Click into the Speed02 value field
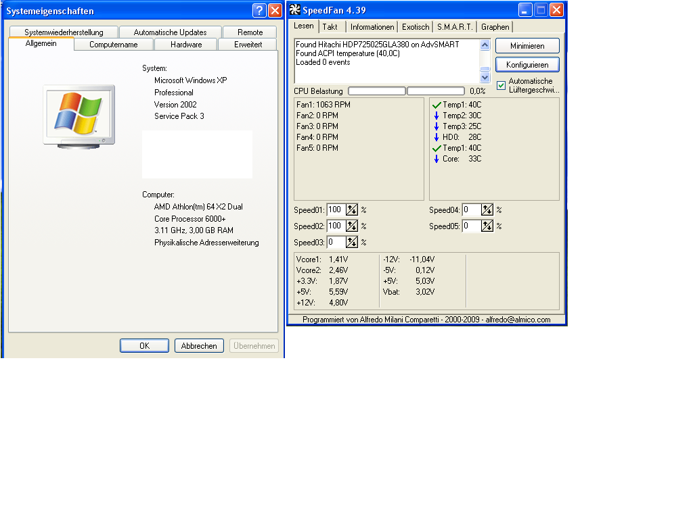Viewport: 693px width, 519px height. pyautogui.click(x=336, y=226)
